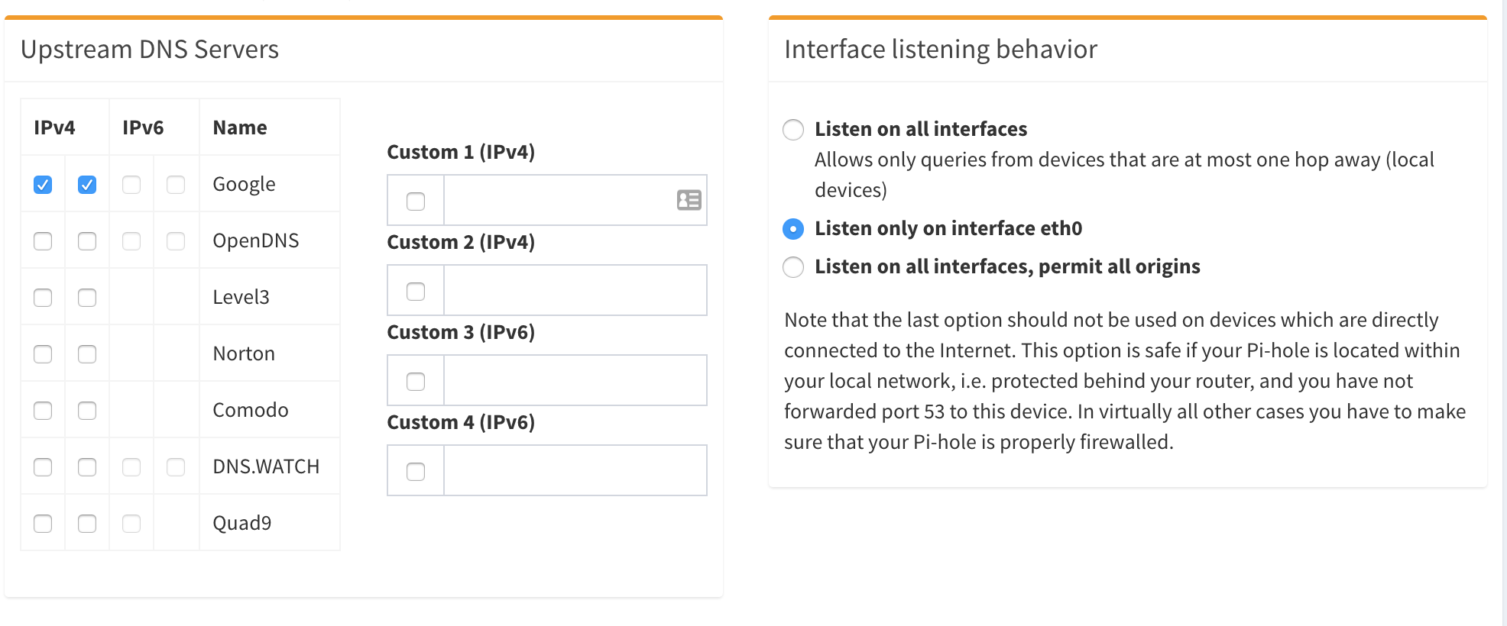Tick the Custom 3 (IPv6) checkbox
Viewport: 1507px width, 626px height.
(416, 382)
